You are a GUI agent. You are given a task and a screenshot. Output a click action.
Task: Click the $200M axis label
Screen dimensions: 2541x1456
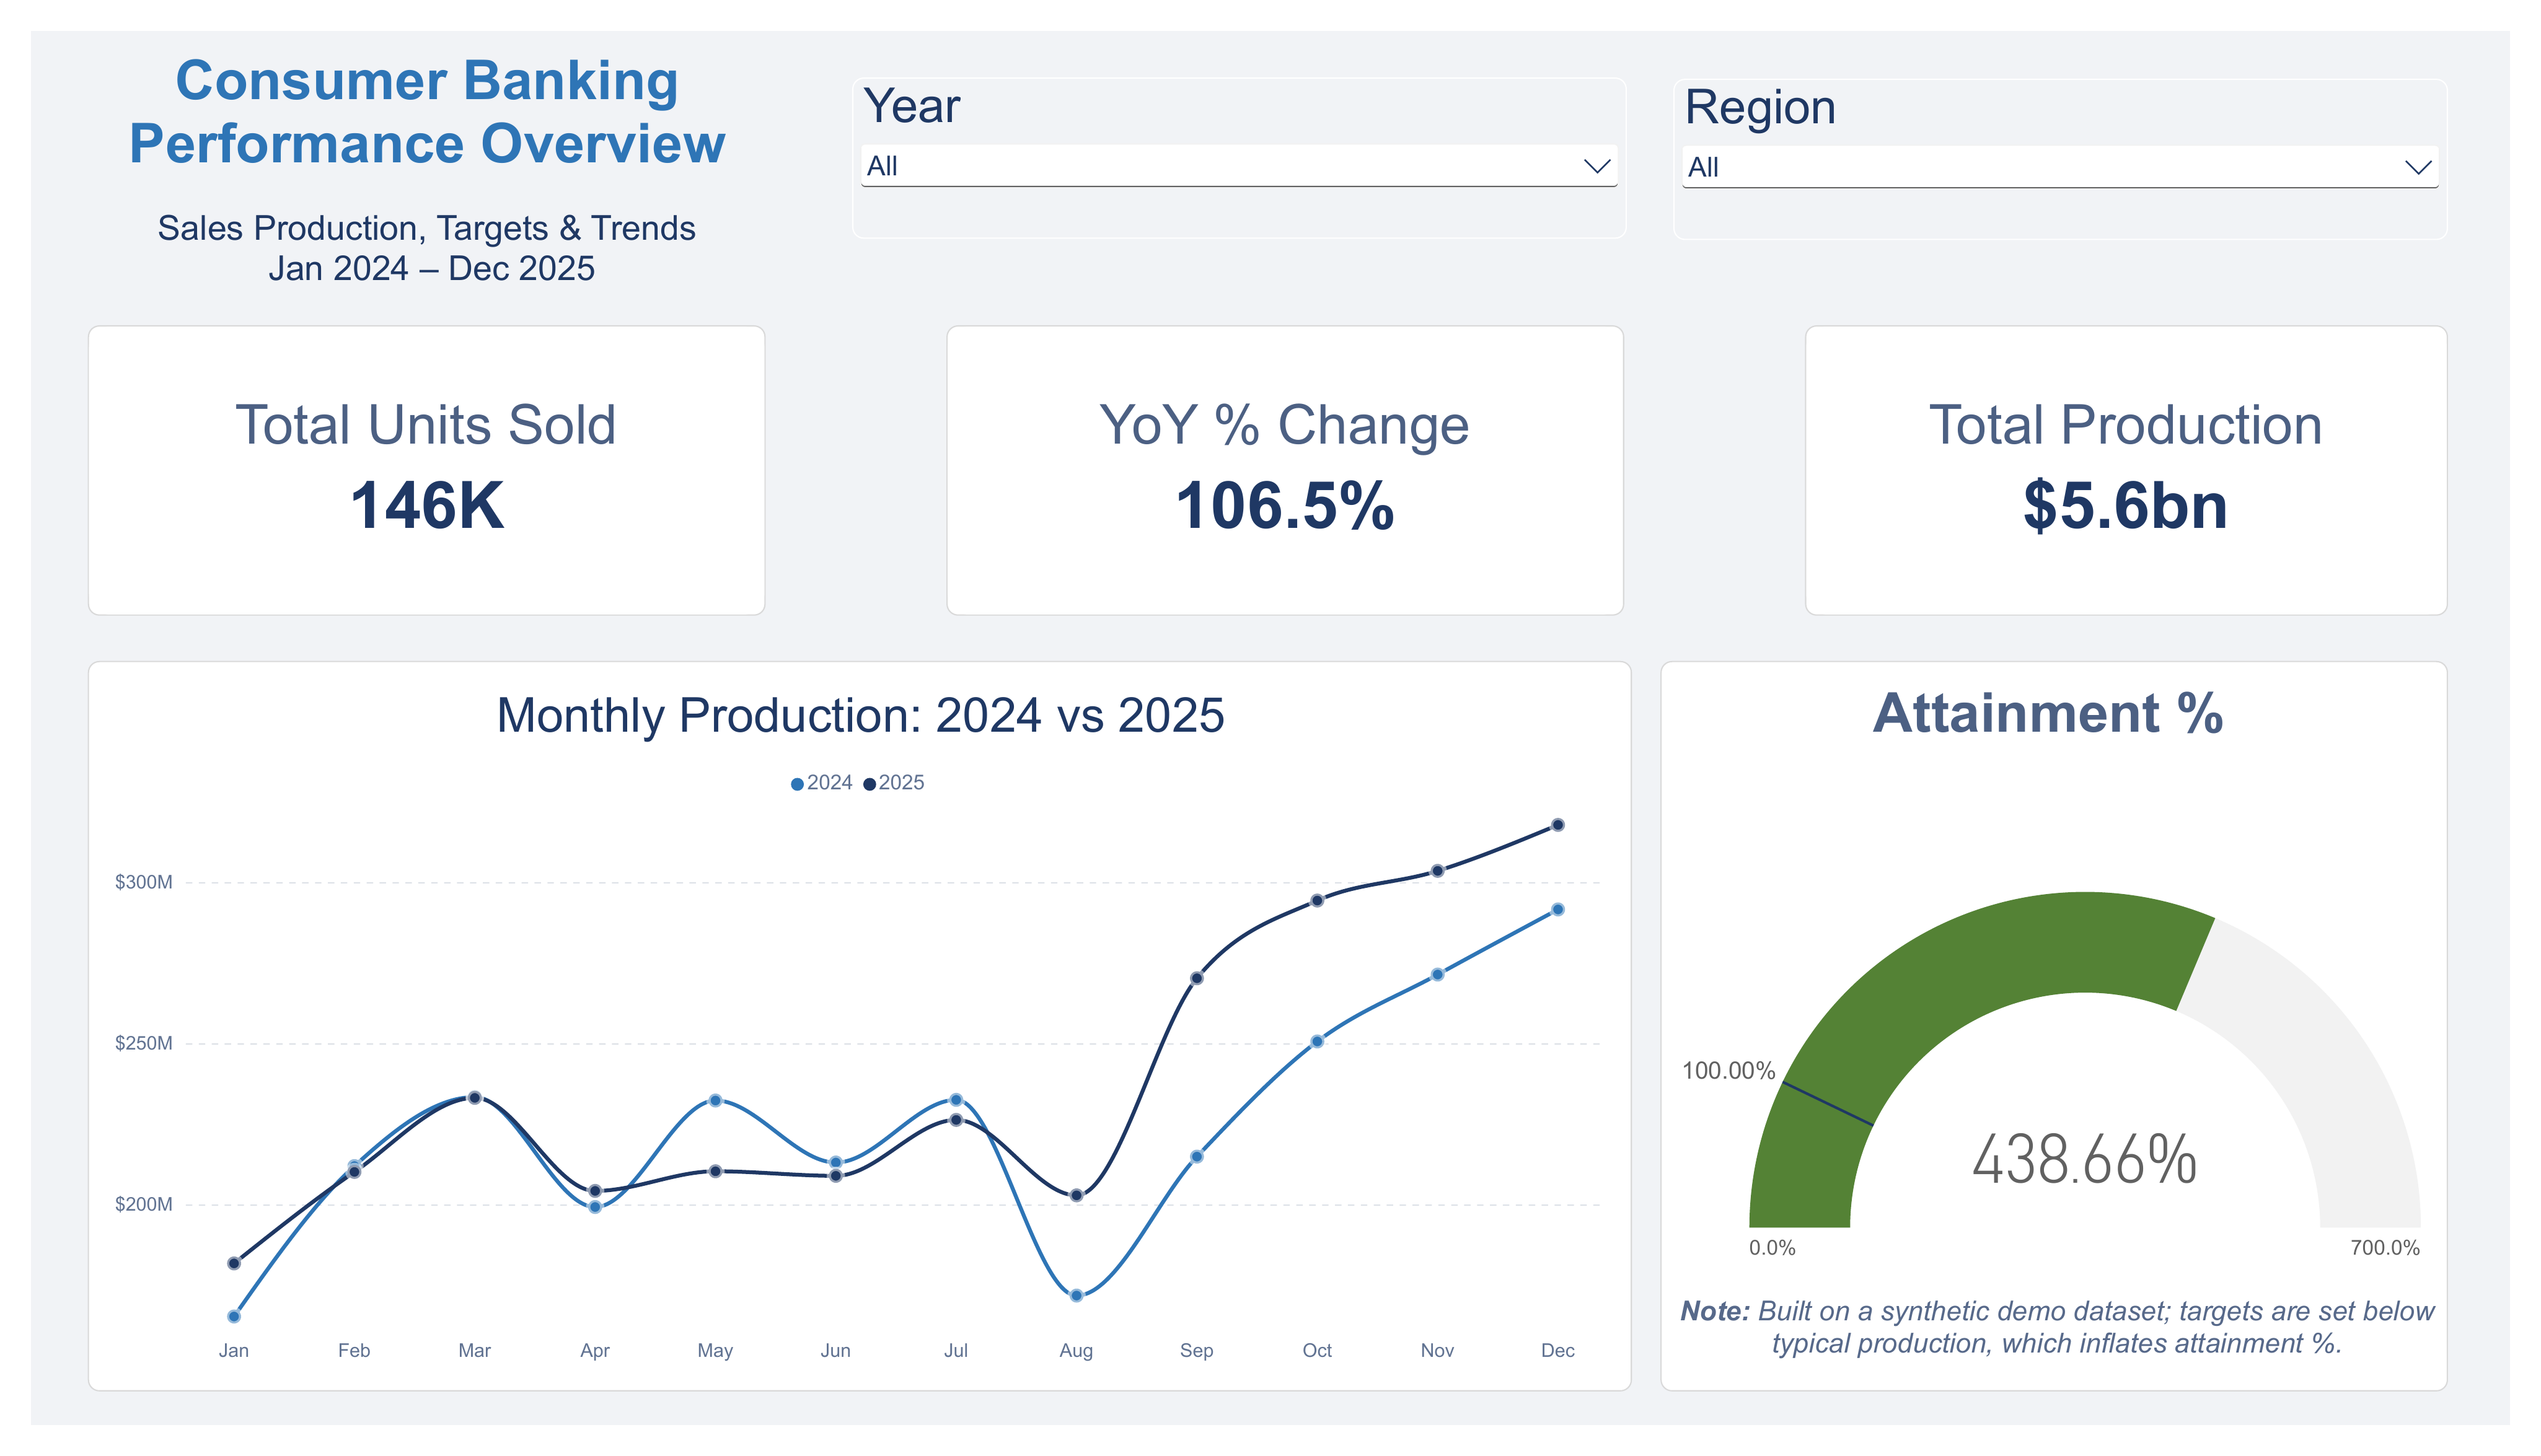click(x=144, y=1204)
